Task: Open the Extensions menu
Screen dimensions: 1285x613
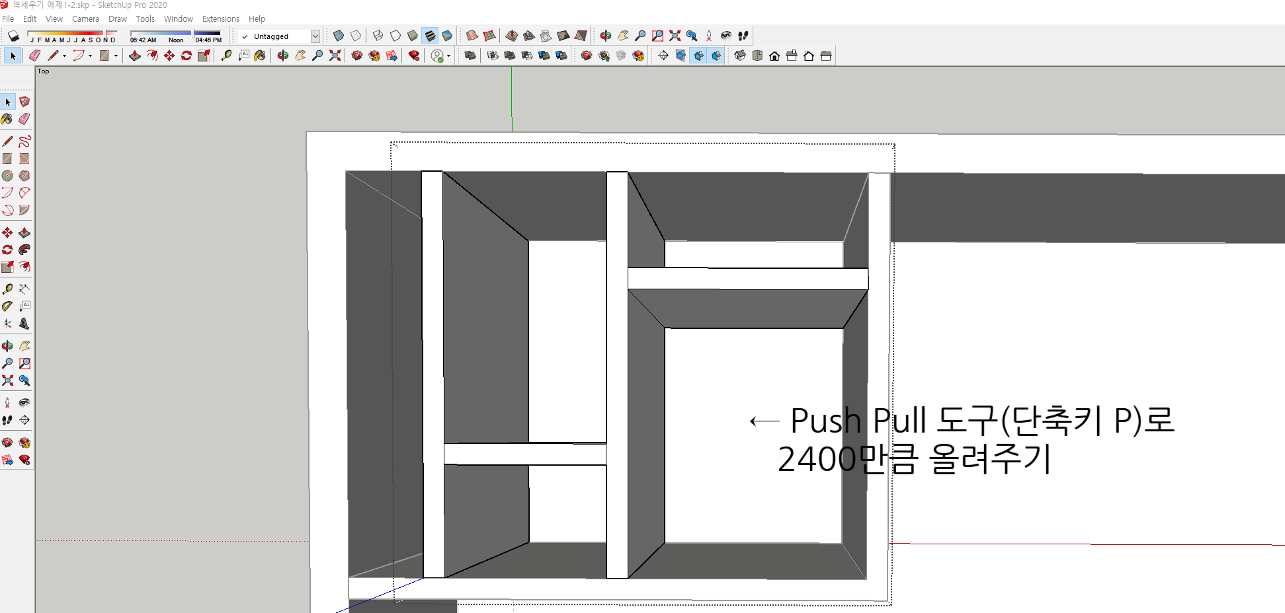Action: tap(221, 18)
